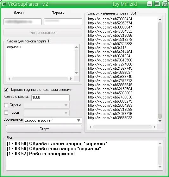Image resolution: width=169 pixels, height=177 pixels.
Task: Minimize the VkGroupParser window
Action: pyautogui.click(x=150, y=4)
